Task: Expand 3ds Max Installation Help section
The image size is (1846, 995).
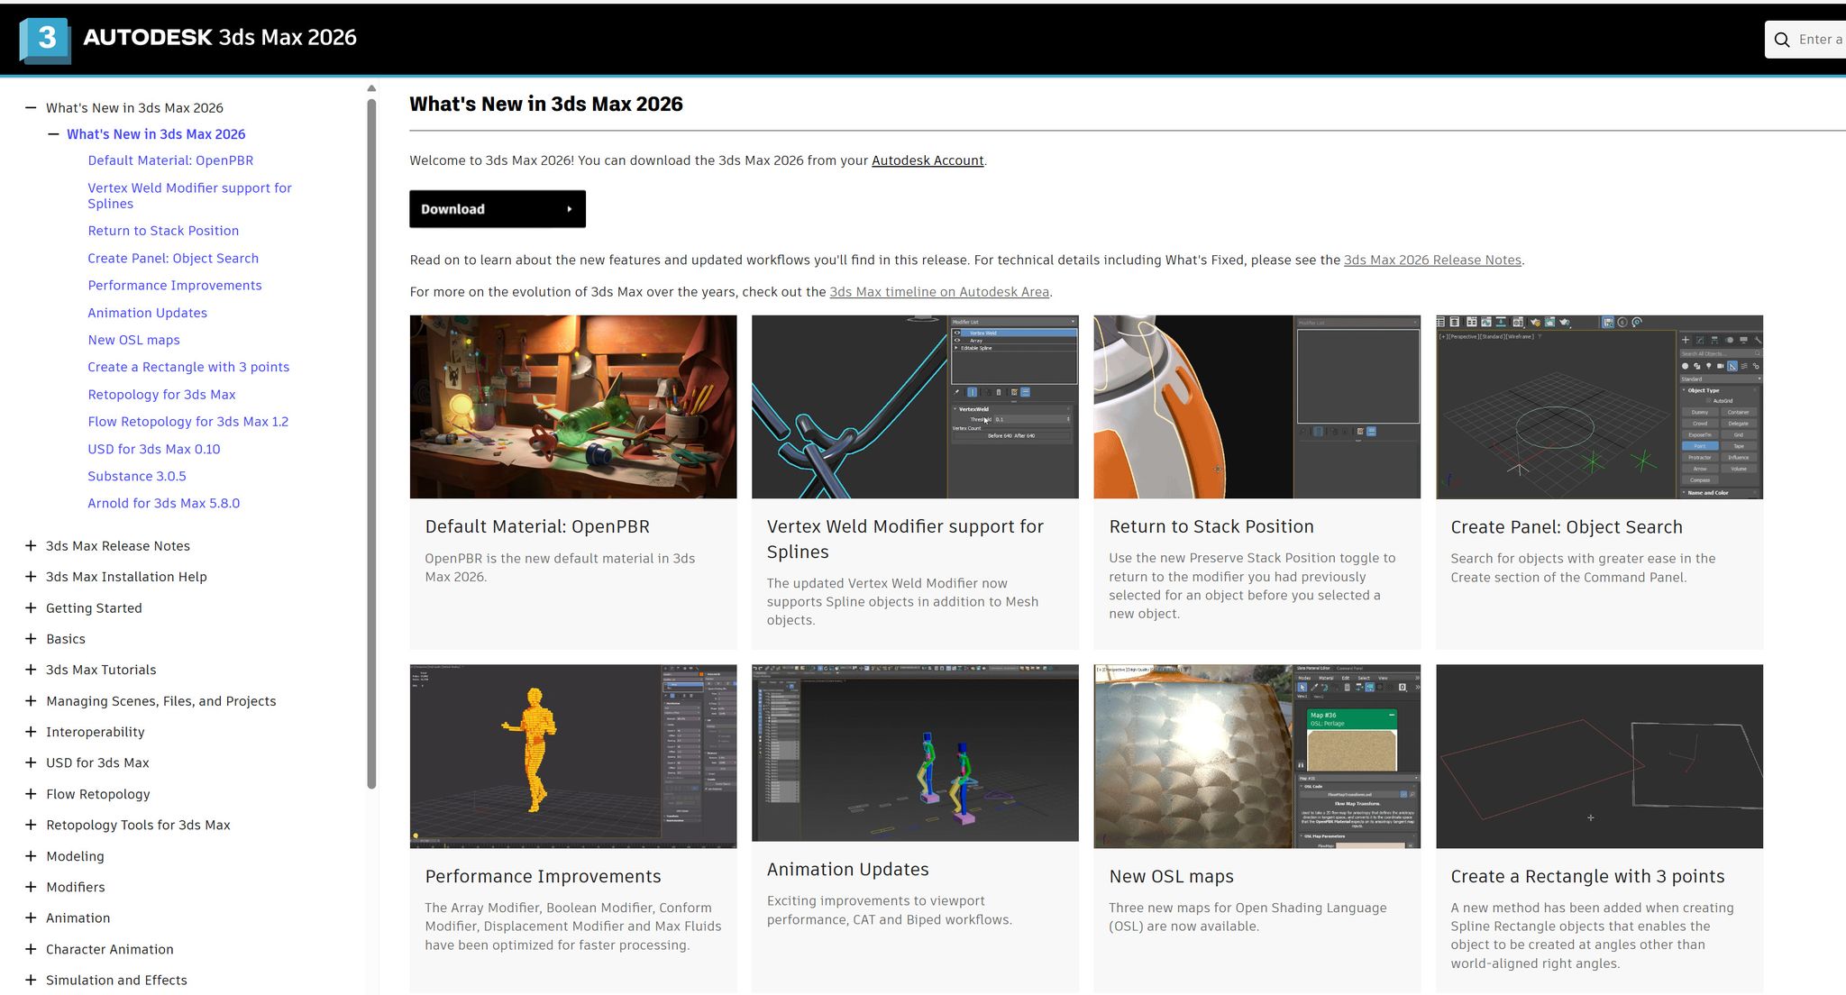Action: tap(31, 577)
